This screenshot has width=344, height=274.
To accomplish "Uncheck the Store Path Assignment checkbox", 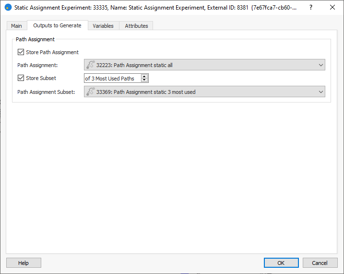I will click(x=21, y=52).
